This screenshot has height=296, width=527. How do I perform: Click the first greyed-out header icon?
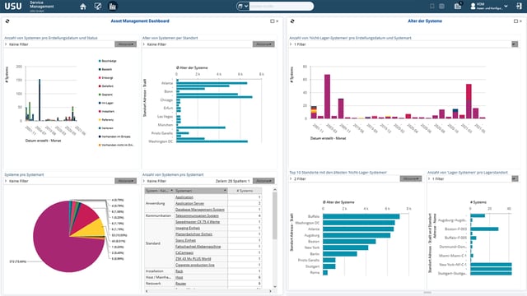click(x=432, y=6)
